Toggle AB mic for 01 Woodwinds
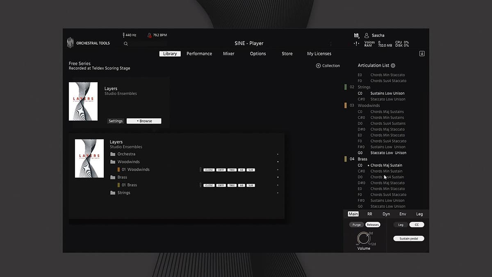This screenshot has height=277, width=492. coord(241,170)
